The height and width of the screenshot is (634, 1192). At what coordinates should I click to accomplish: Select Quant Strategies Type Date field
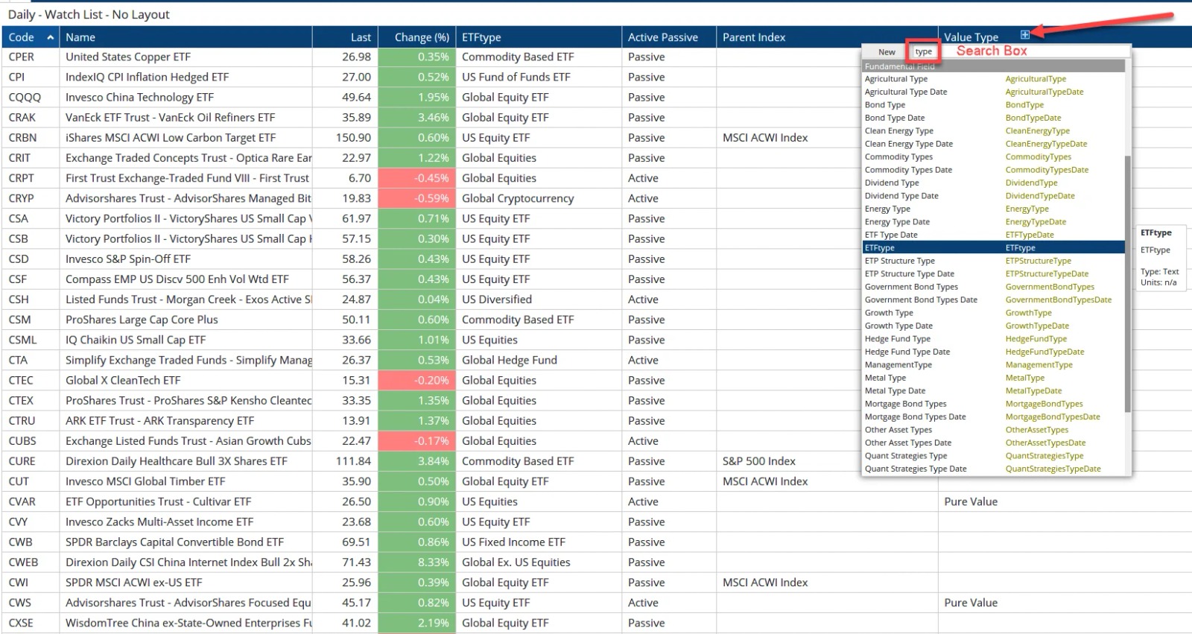point(993,469)
